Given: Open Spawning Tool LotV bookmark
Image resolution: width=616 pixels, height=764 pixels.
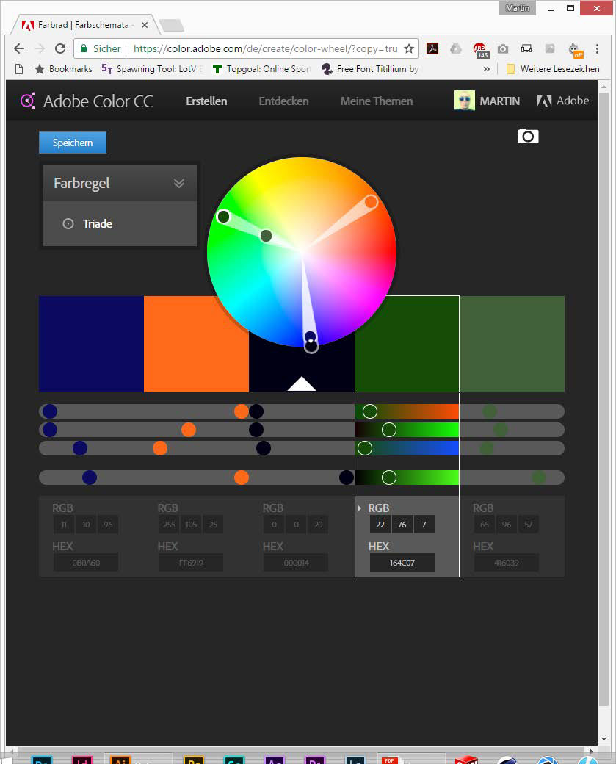Looking at the screenshot, I should point(151,69).
